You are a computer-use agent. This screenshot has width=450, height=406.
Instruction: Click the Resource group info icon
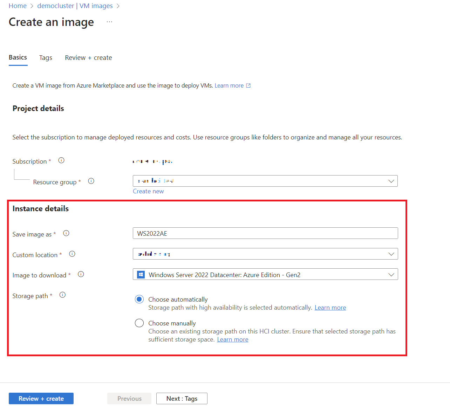(x=91, y=181)
